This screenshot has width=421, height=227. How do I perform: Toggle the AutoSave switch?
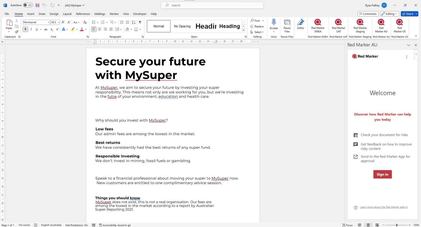[28, 5]
